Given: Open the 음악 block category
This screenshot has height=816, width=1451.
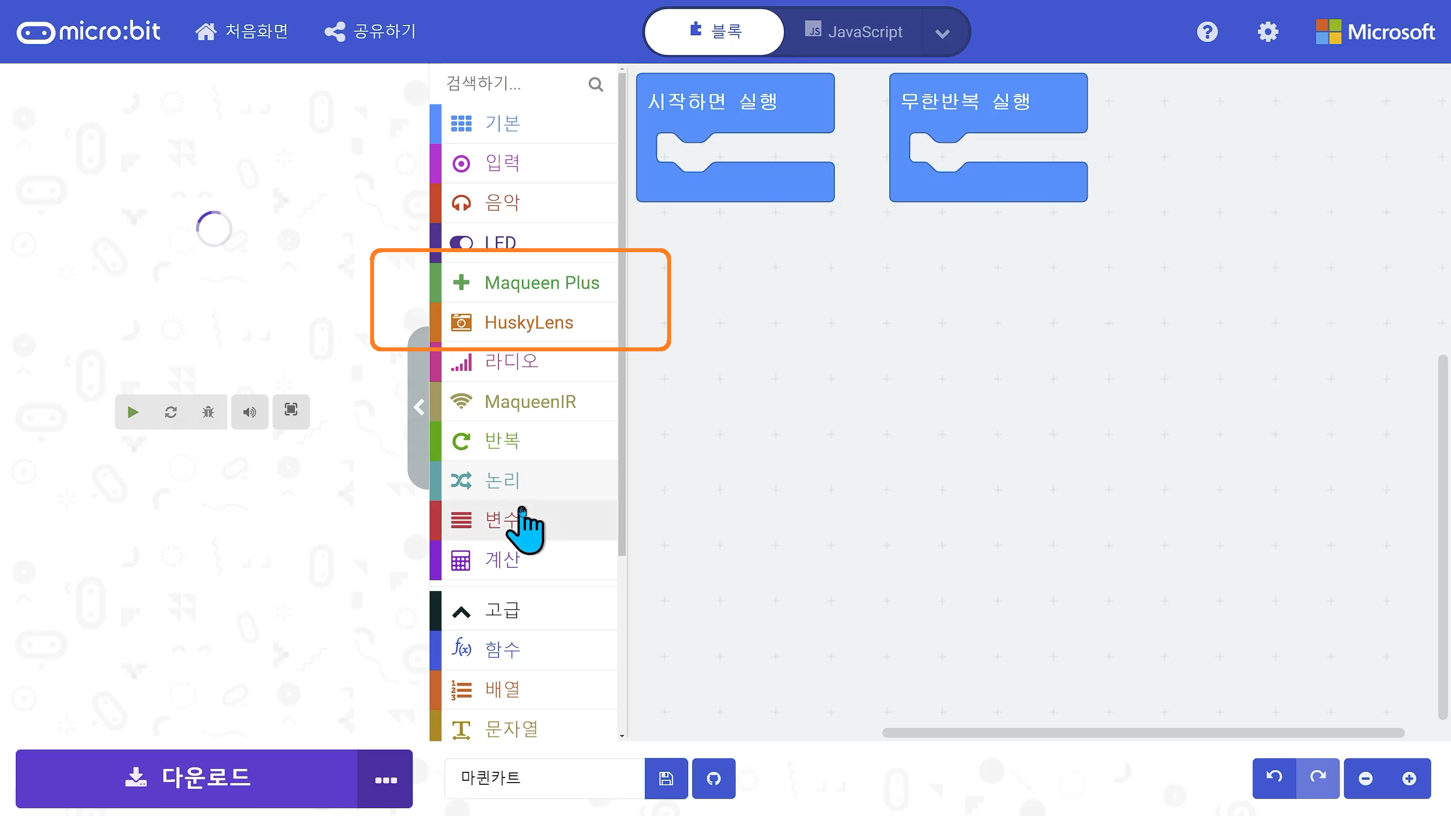Looking at the screenshot, I should point(523,203).
